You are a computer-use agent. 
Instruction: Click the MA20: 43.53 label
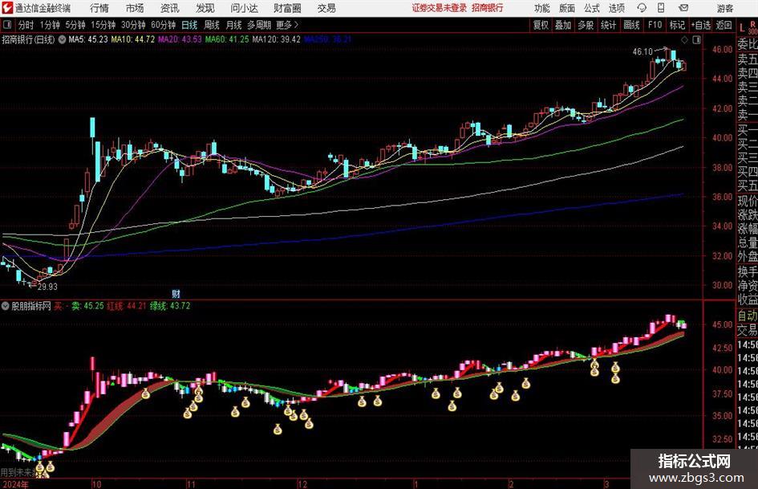180,39
